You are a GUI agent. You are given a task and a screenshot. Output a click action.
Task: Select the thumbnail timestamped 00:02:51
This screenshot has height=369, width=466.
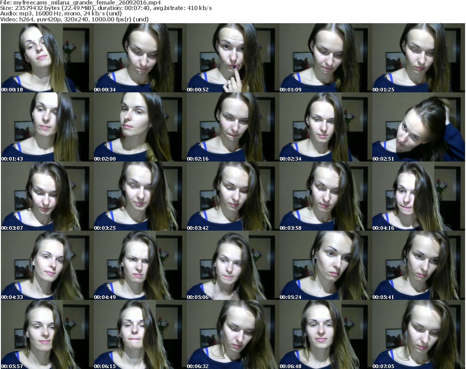pos(419,127)
